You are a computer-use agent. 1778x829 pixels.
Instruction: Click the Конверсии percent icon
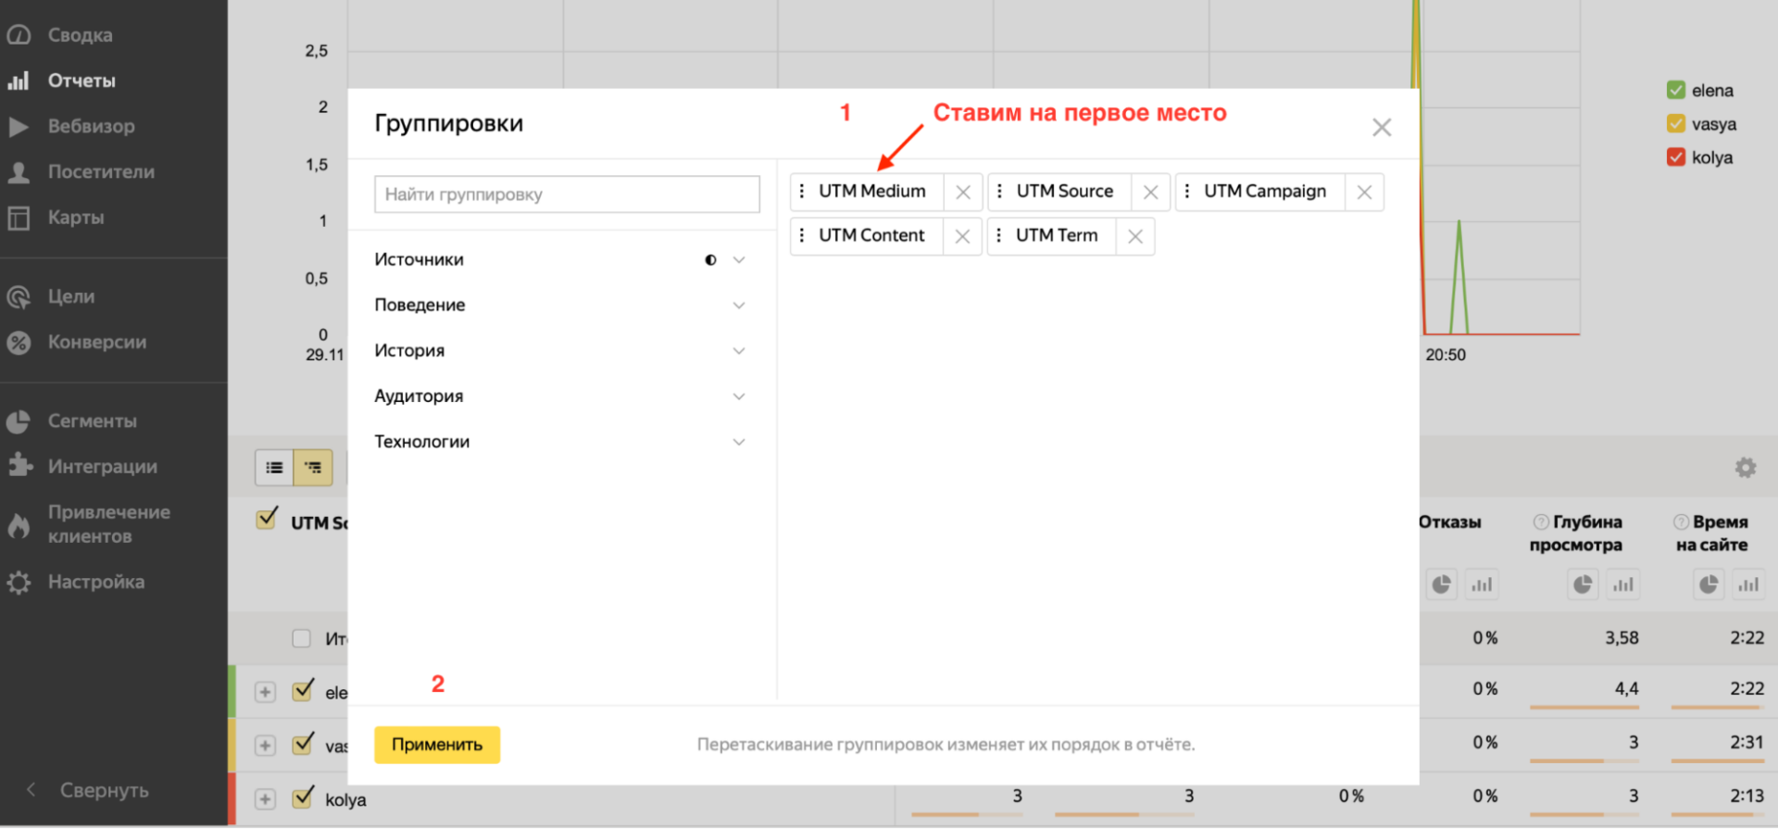[x=19, y=342]
